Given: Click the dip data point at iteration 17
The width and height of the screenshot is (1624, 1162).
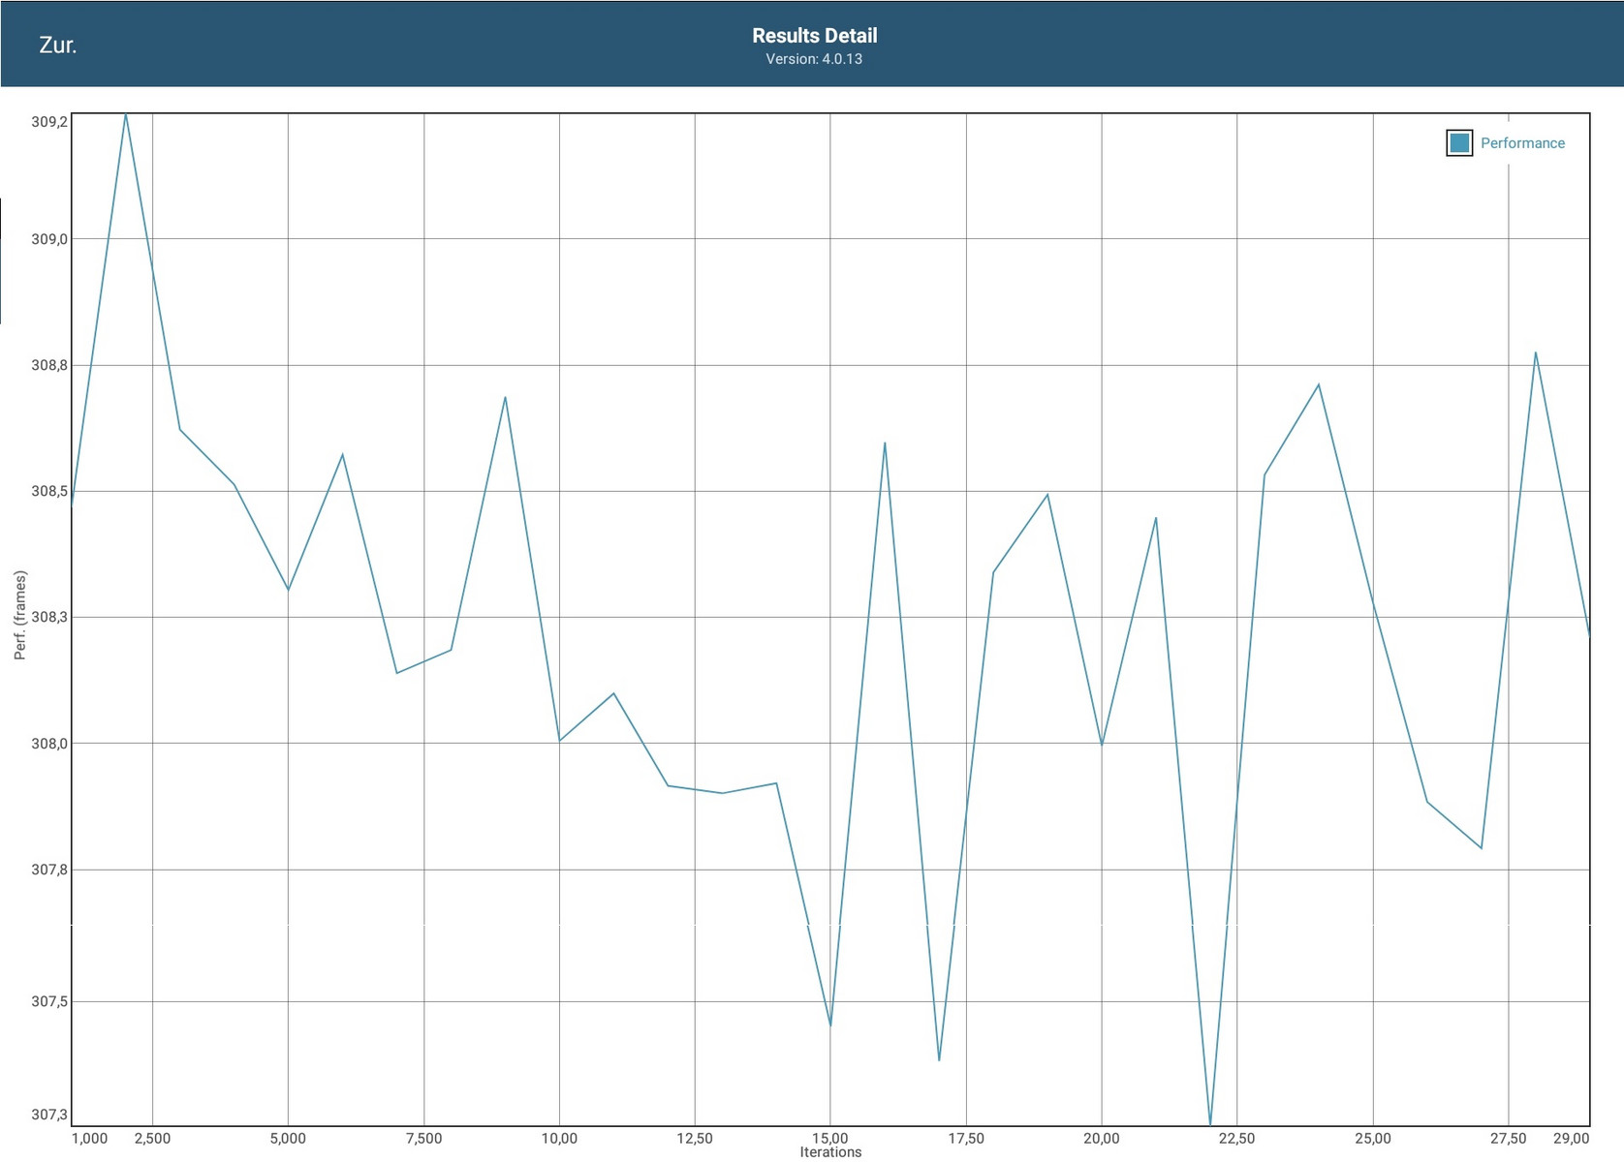Looking at the screenshot, I should pos(939,1059).
